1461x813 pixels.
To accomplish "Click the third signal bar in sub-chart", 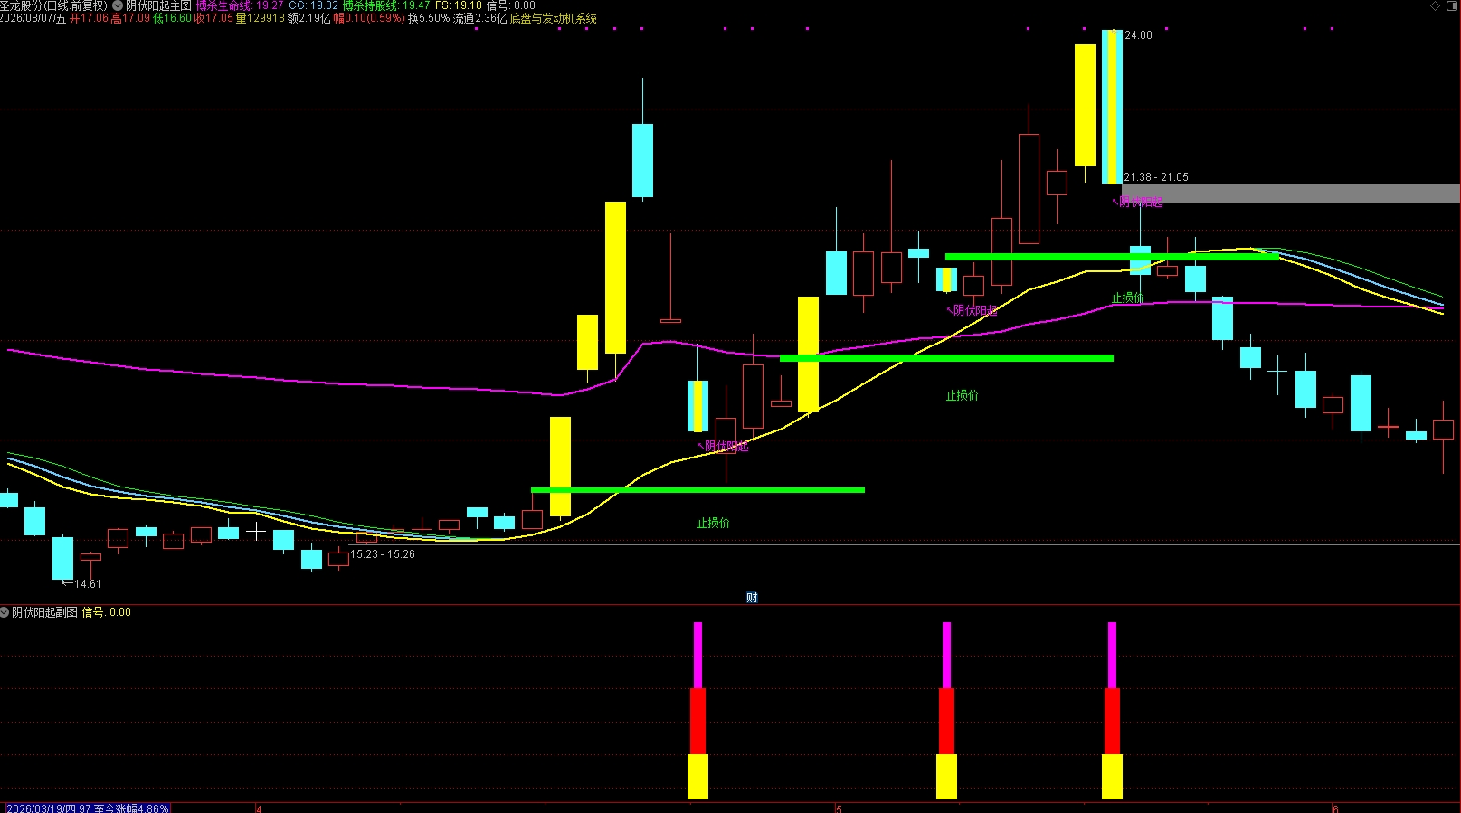I will 1112,711.
